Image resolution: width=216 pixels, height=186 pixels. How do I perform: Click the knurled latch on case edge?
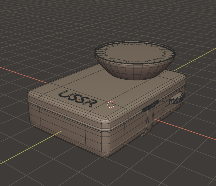coord(151,106)
